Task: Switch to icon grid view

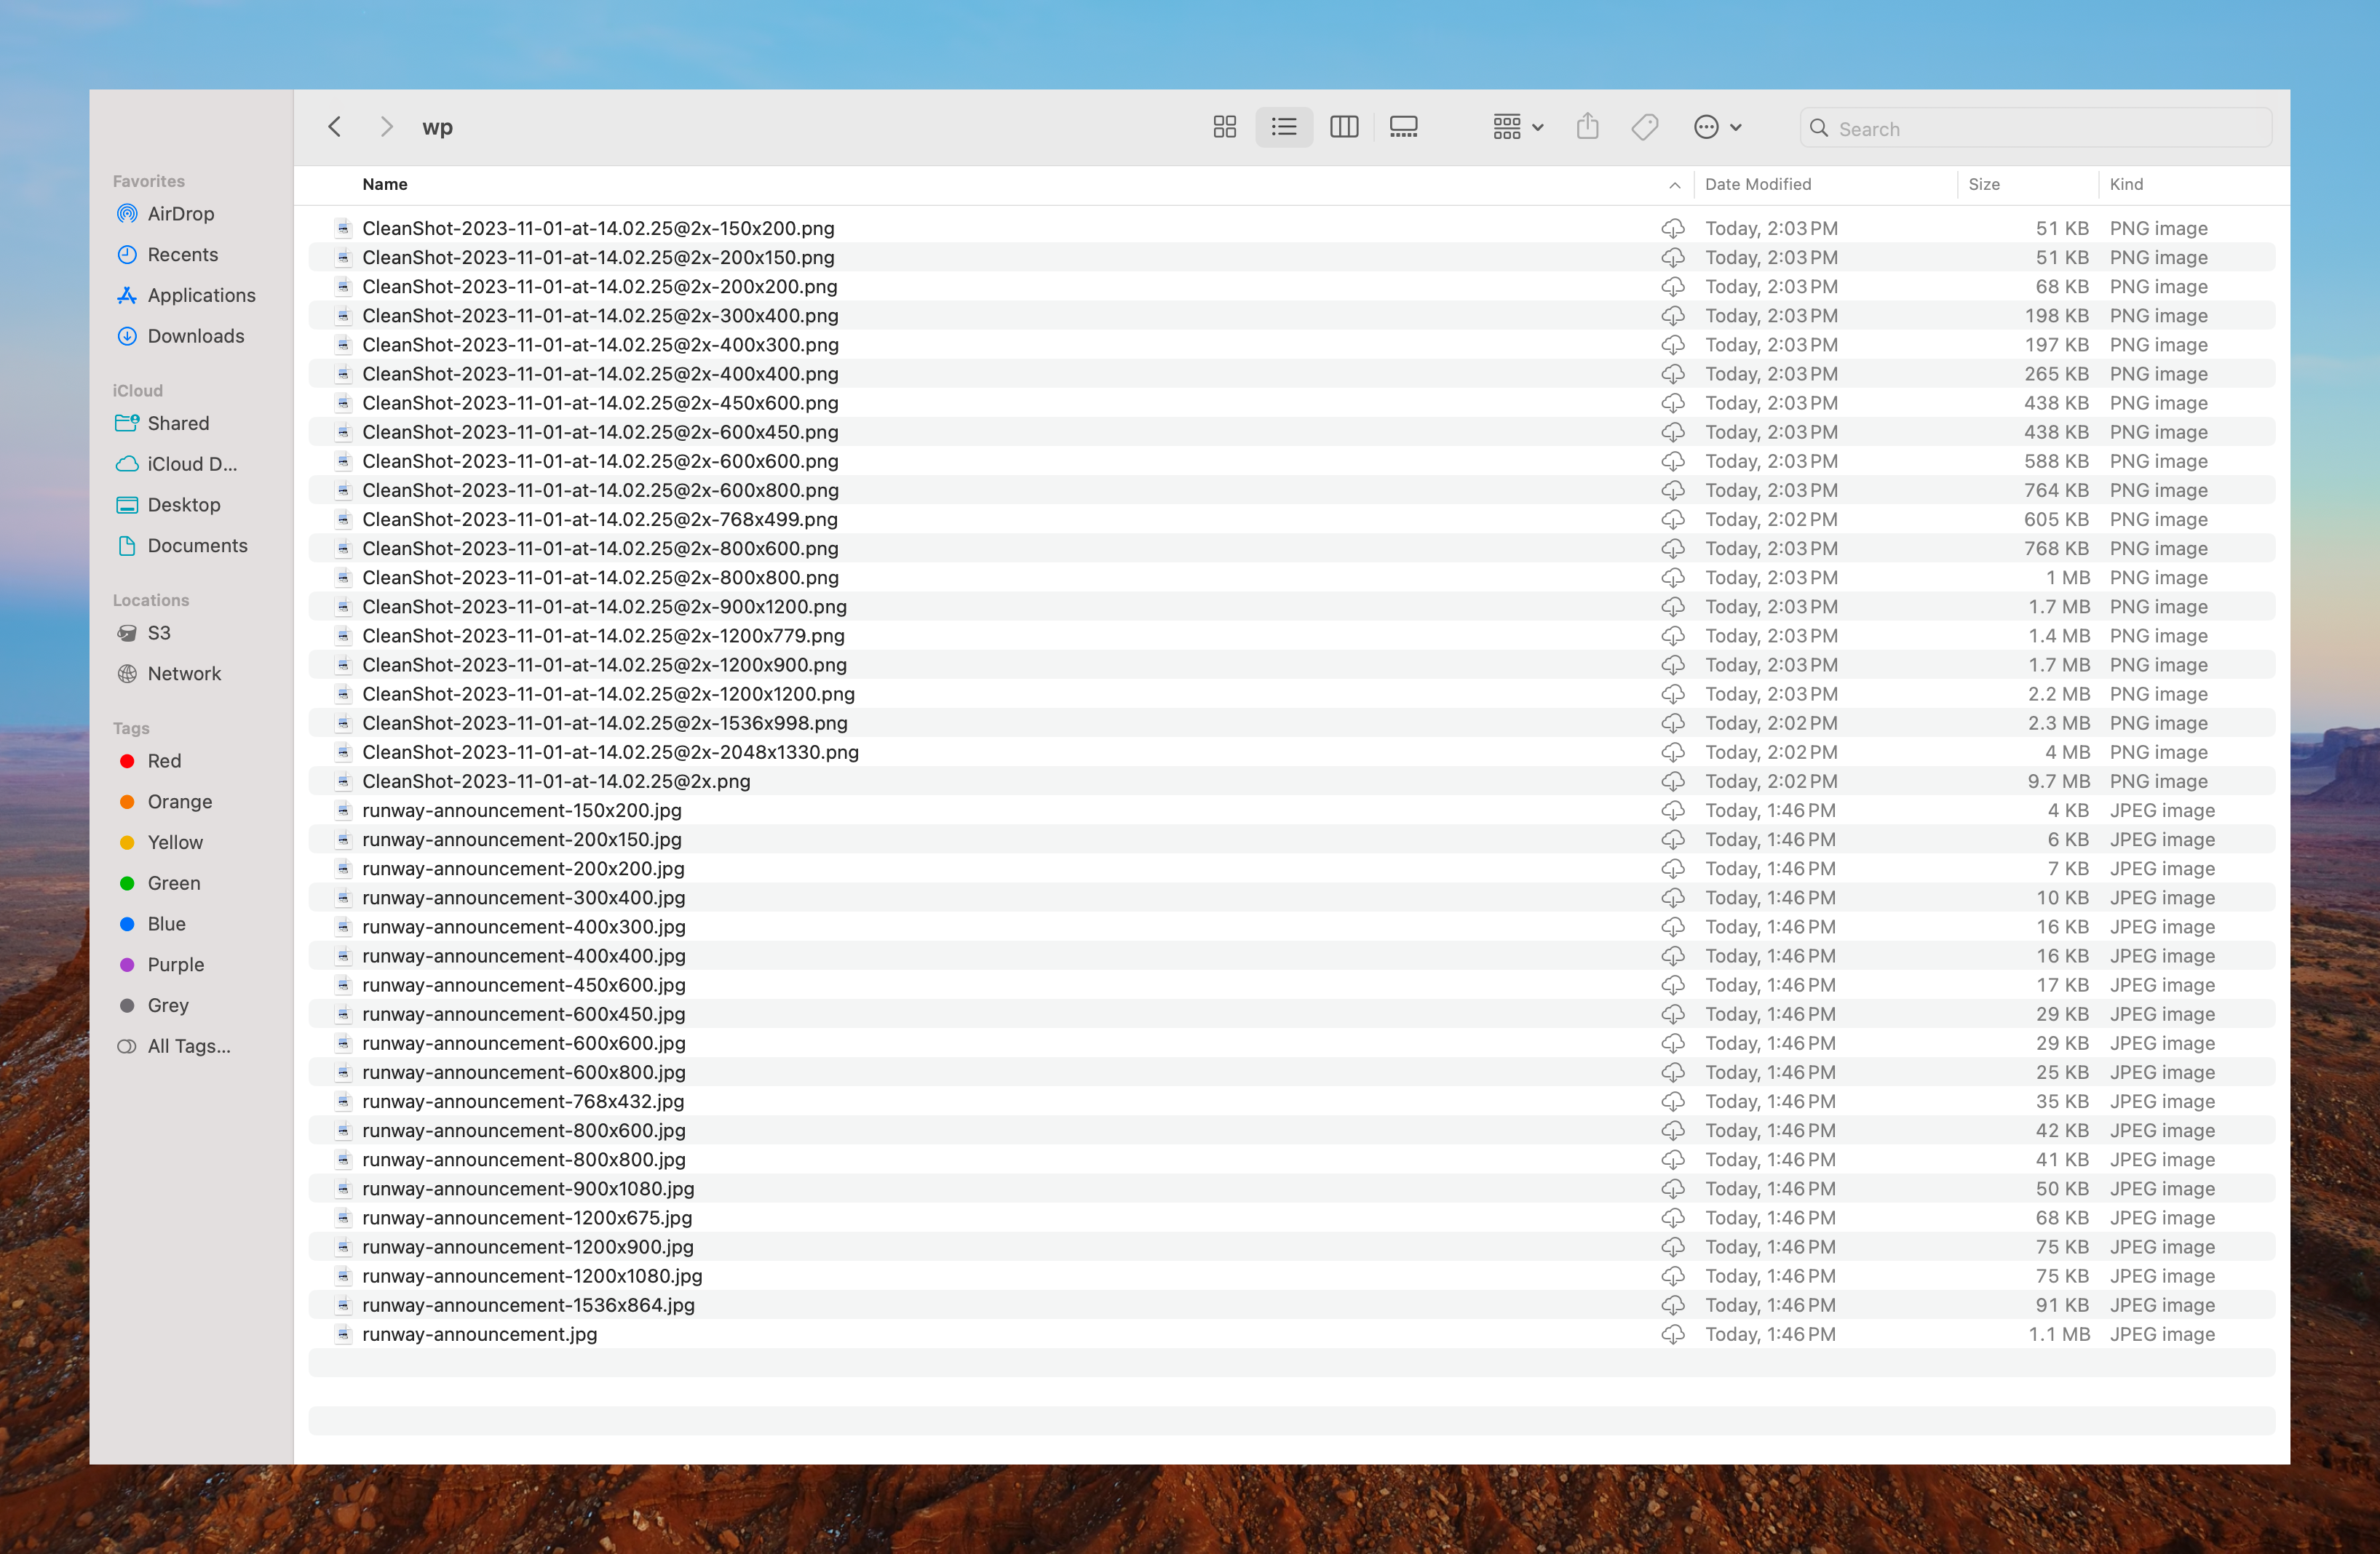Action: click(1224, 127)
